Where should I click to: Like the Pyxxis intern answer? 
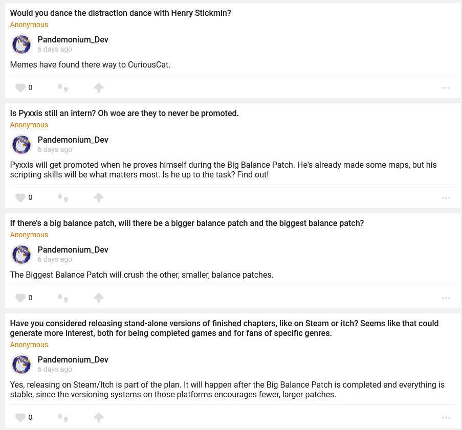20,198
